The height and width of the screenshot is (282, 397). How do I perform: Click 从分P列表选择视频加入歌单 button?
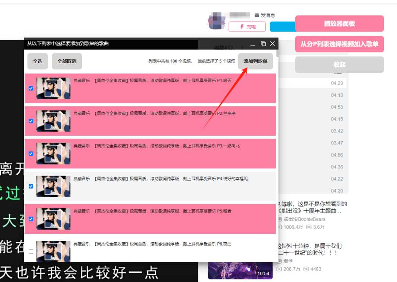[x=340, y=44]
